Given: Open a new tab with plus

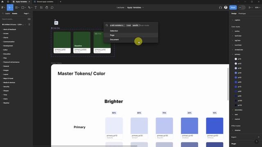Looking at the screenshot, I should click(x=61, y=2).
